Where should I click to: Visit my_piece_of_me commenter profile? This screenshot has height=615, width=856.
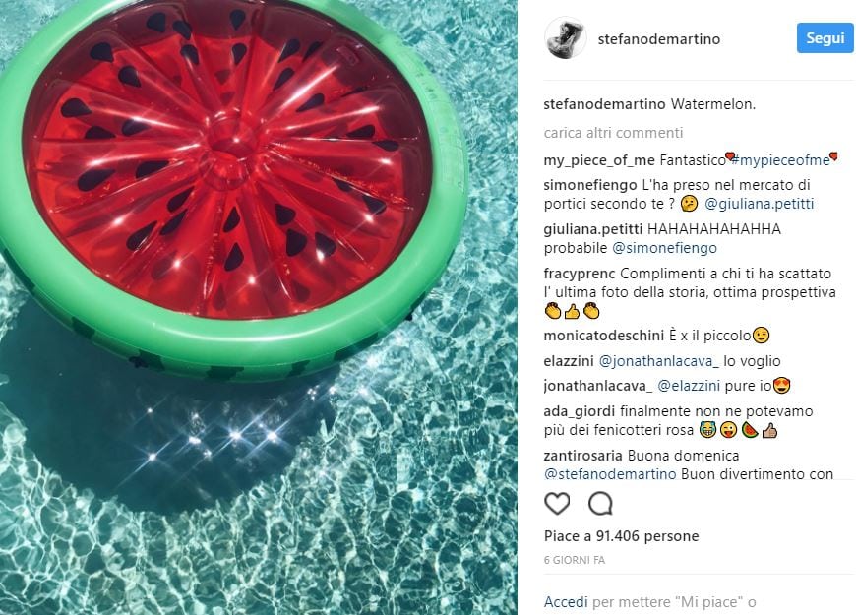coord(599,160)
